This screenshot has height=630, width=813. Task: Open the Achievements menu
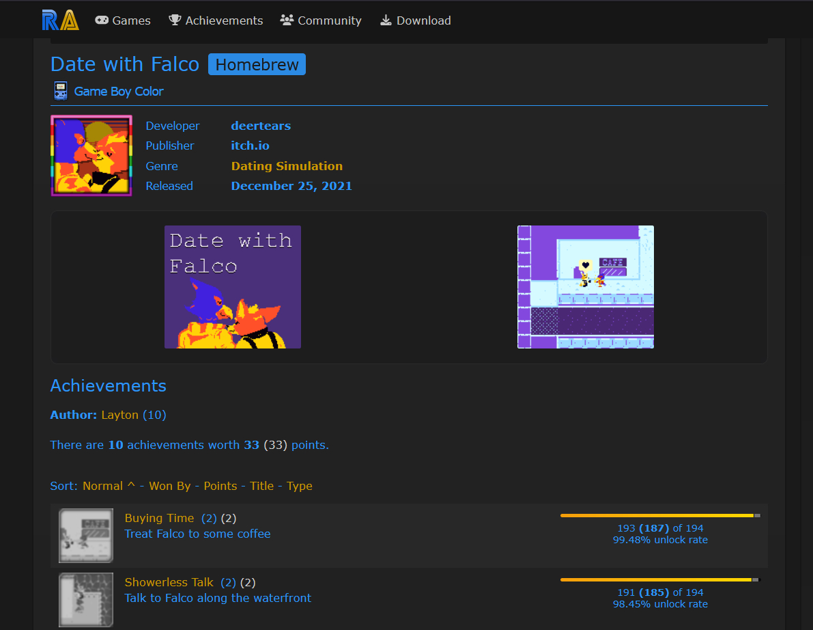pos(216,20)
